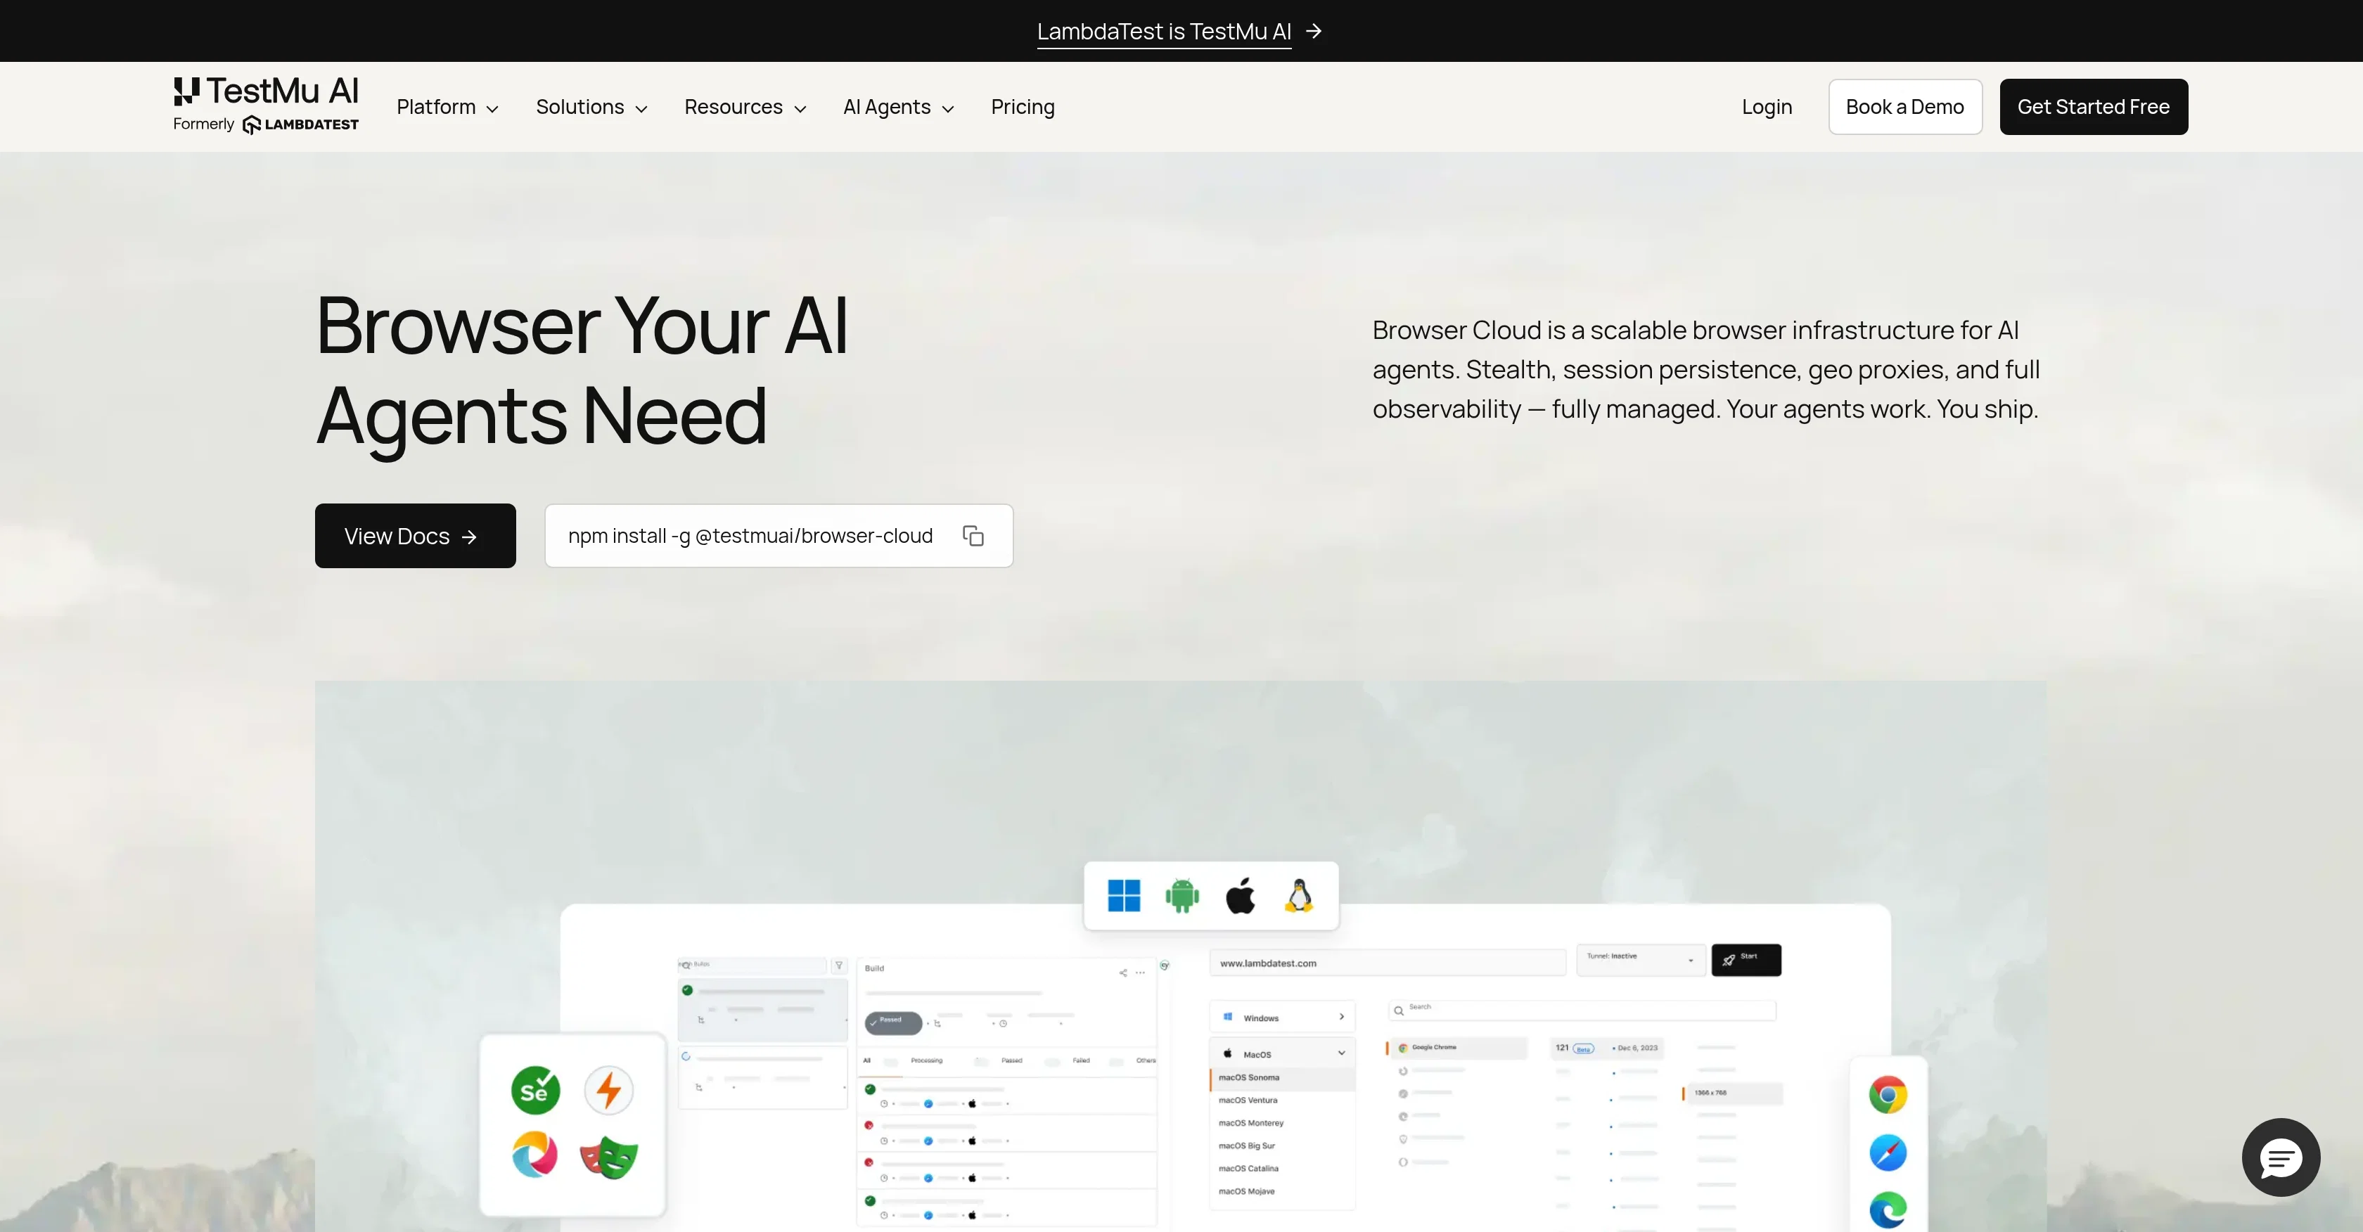Click the orange lightning bolt icon
This screenshot has height=1232, width=2363.
[x=609, y=1090]
